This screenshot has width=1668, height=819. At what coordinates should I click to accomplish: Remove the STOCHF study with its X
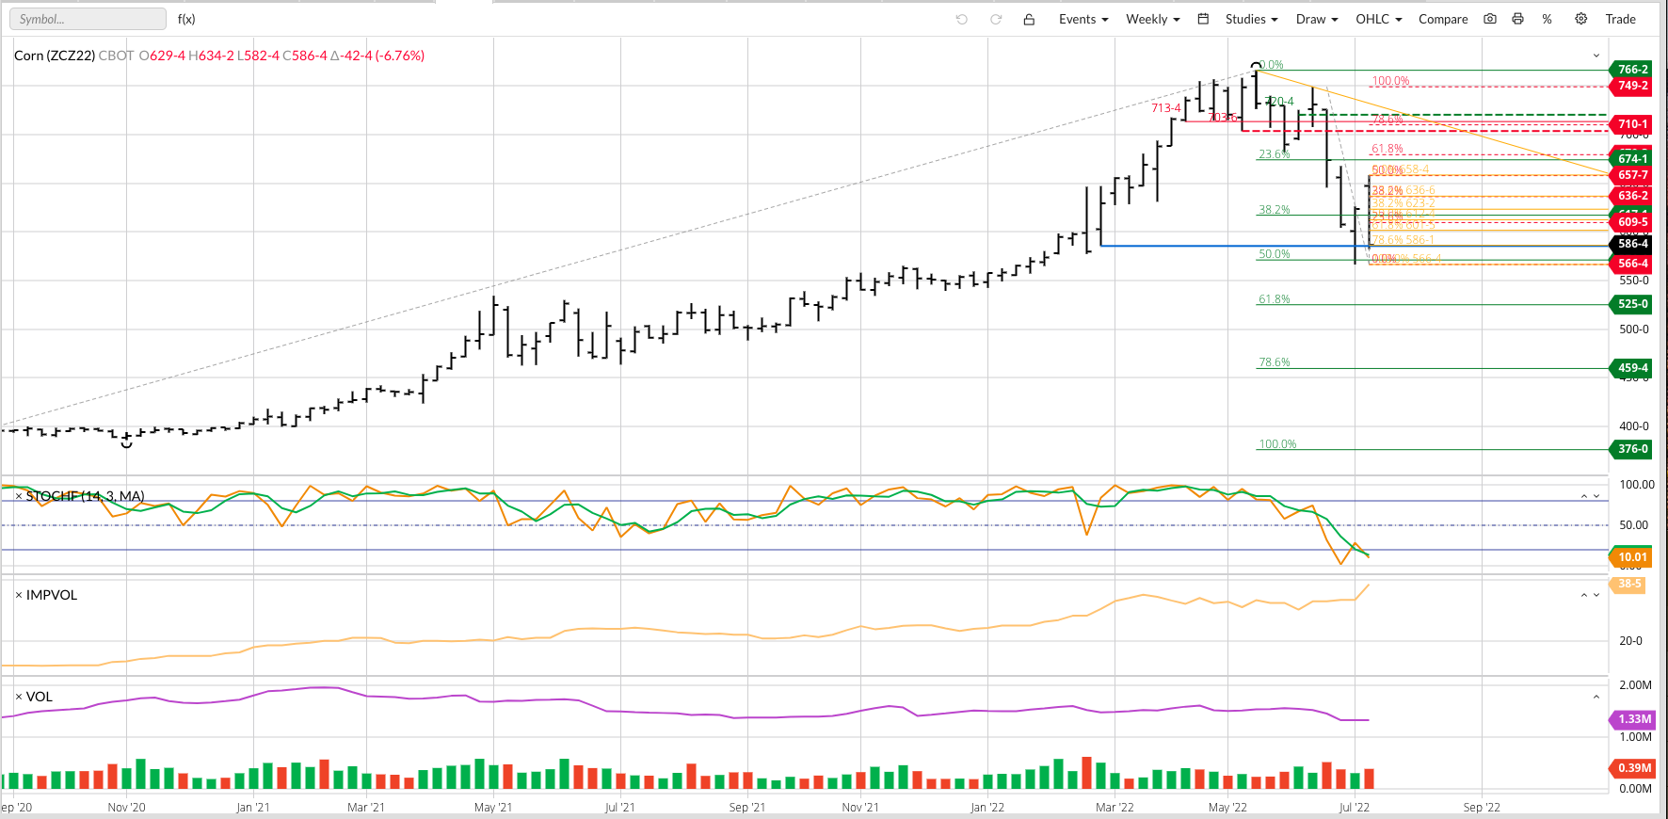[x=19, y=496]
